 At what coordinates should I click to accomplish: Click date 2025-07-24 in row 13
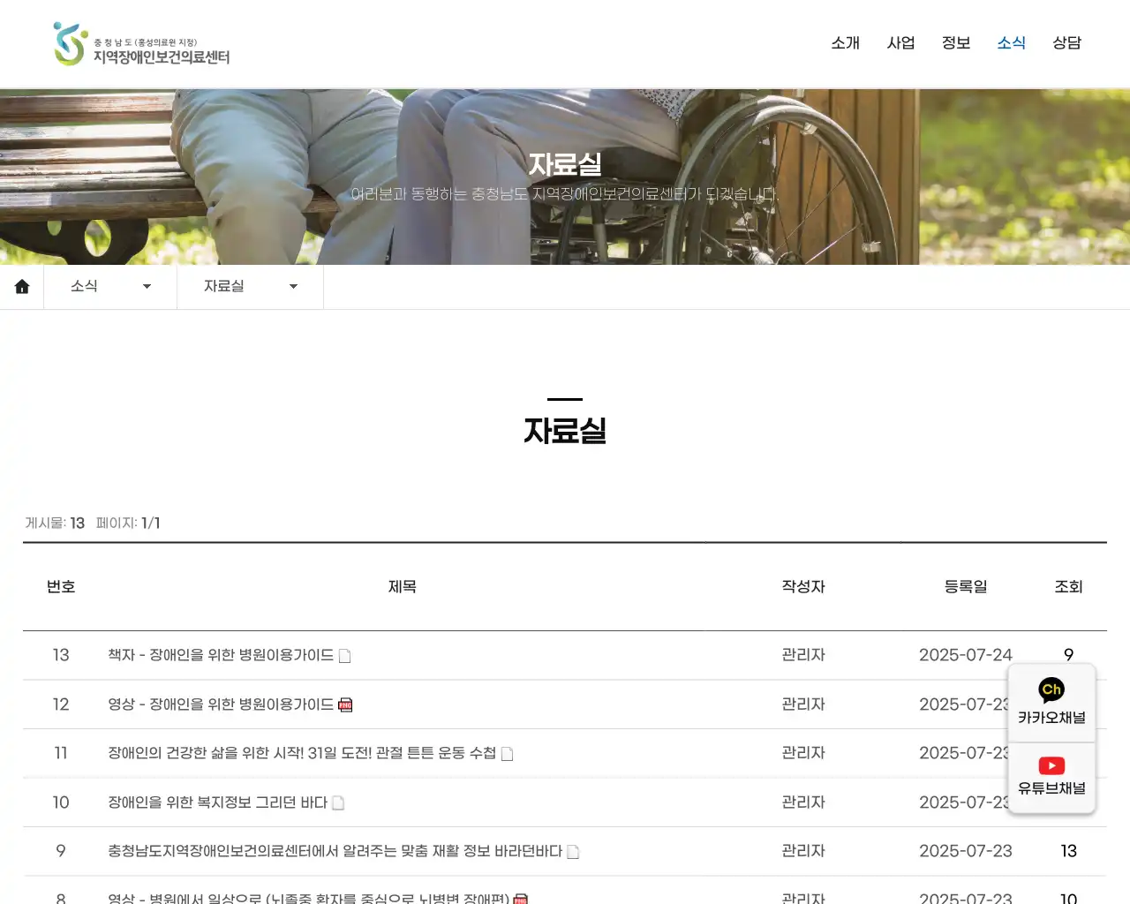pos(966,655)
